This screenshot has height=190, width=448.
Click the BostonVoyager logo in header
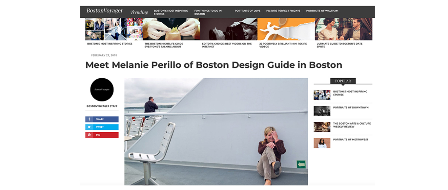[105, 11]
